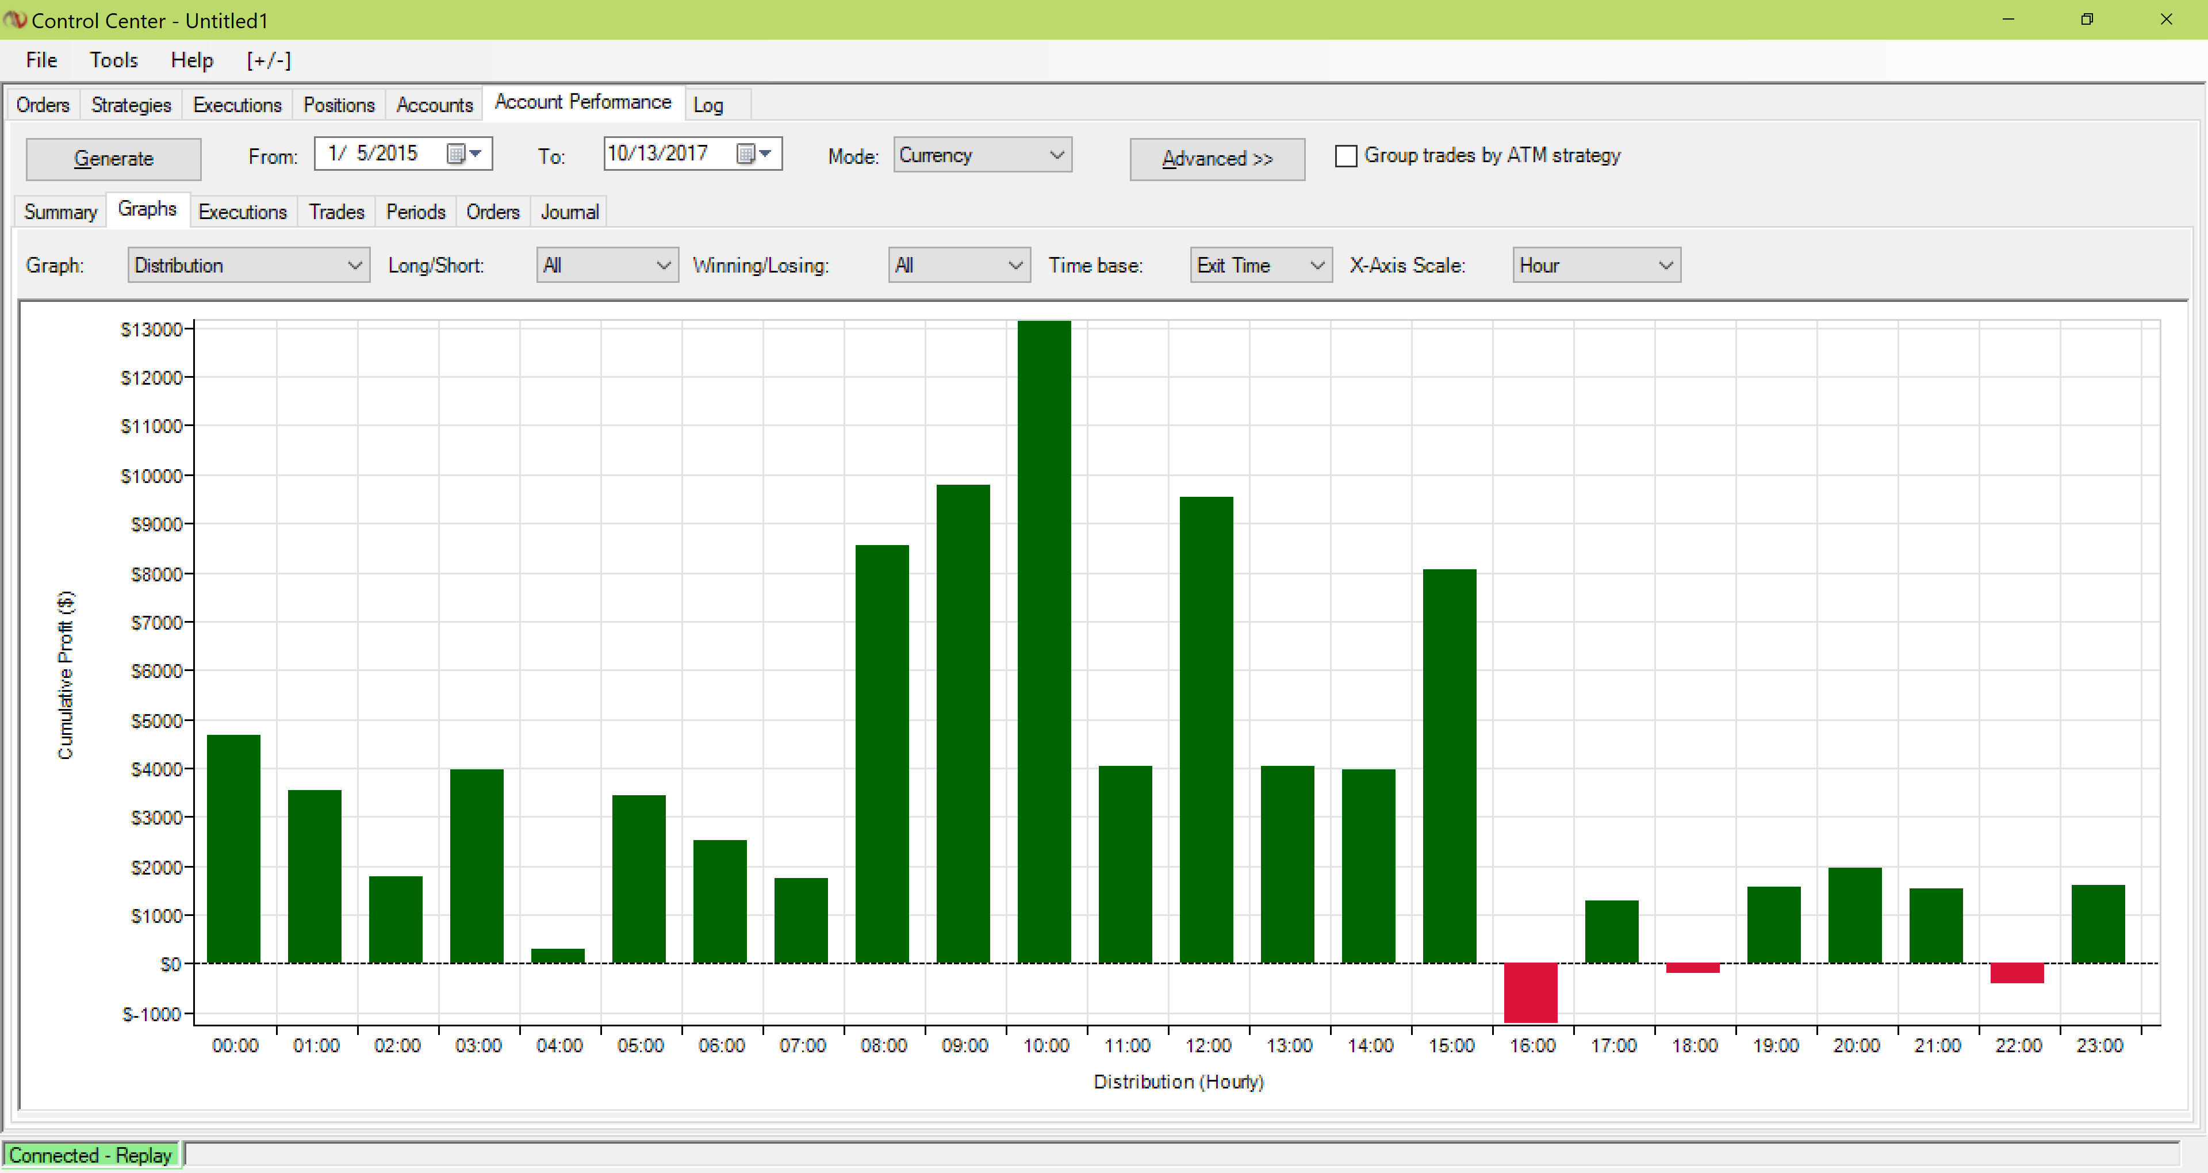
Task: Close the Control Center window
Action: pyautogui.click(x=2166, y=19)
